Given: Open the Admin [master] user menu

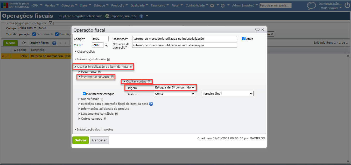Looking at the screenshot, I should point(245,5).
